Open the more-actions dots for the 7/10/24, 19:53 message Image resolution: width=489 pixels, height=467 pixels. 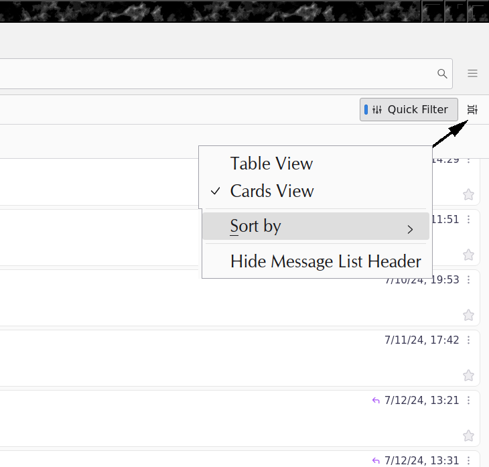(469, 280)
